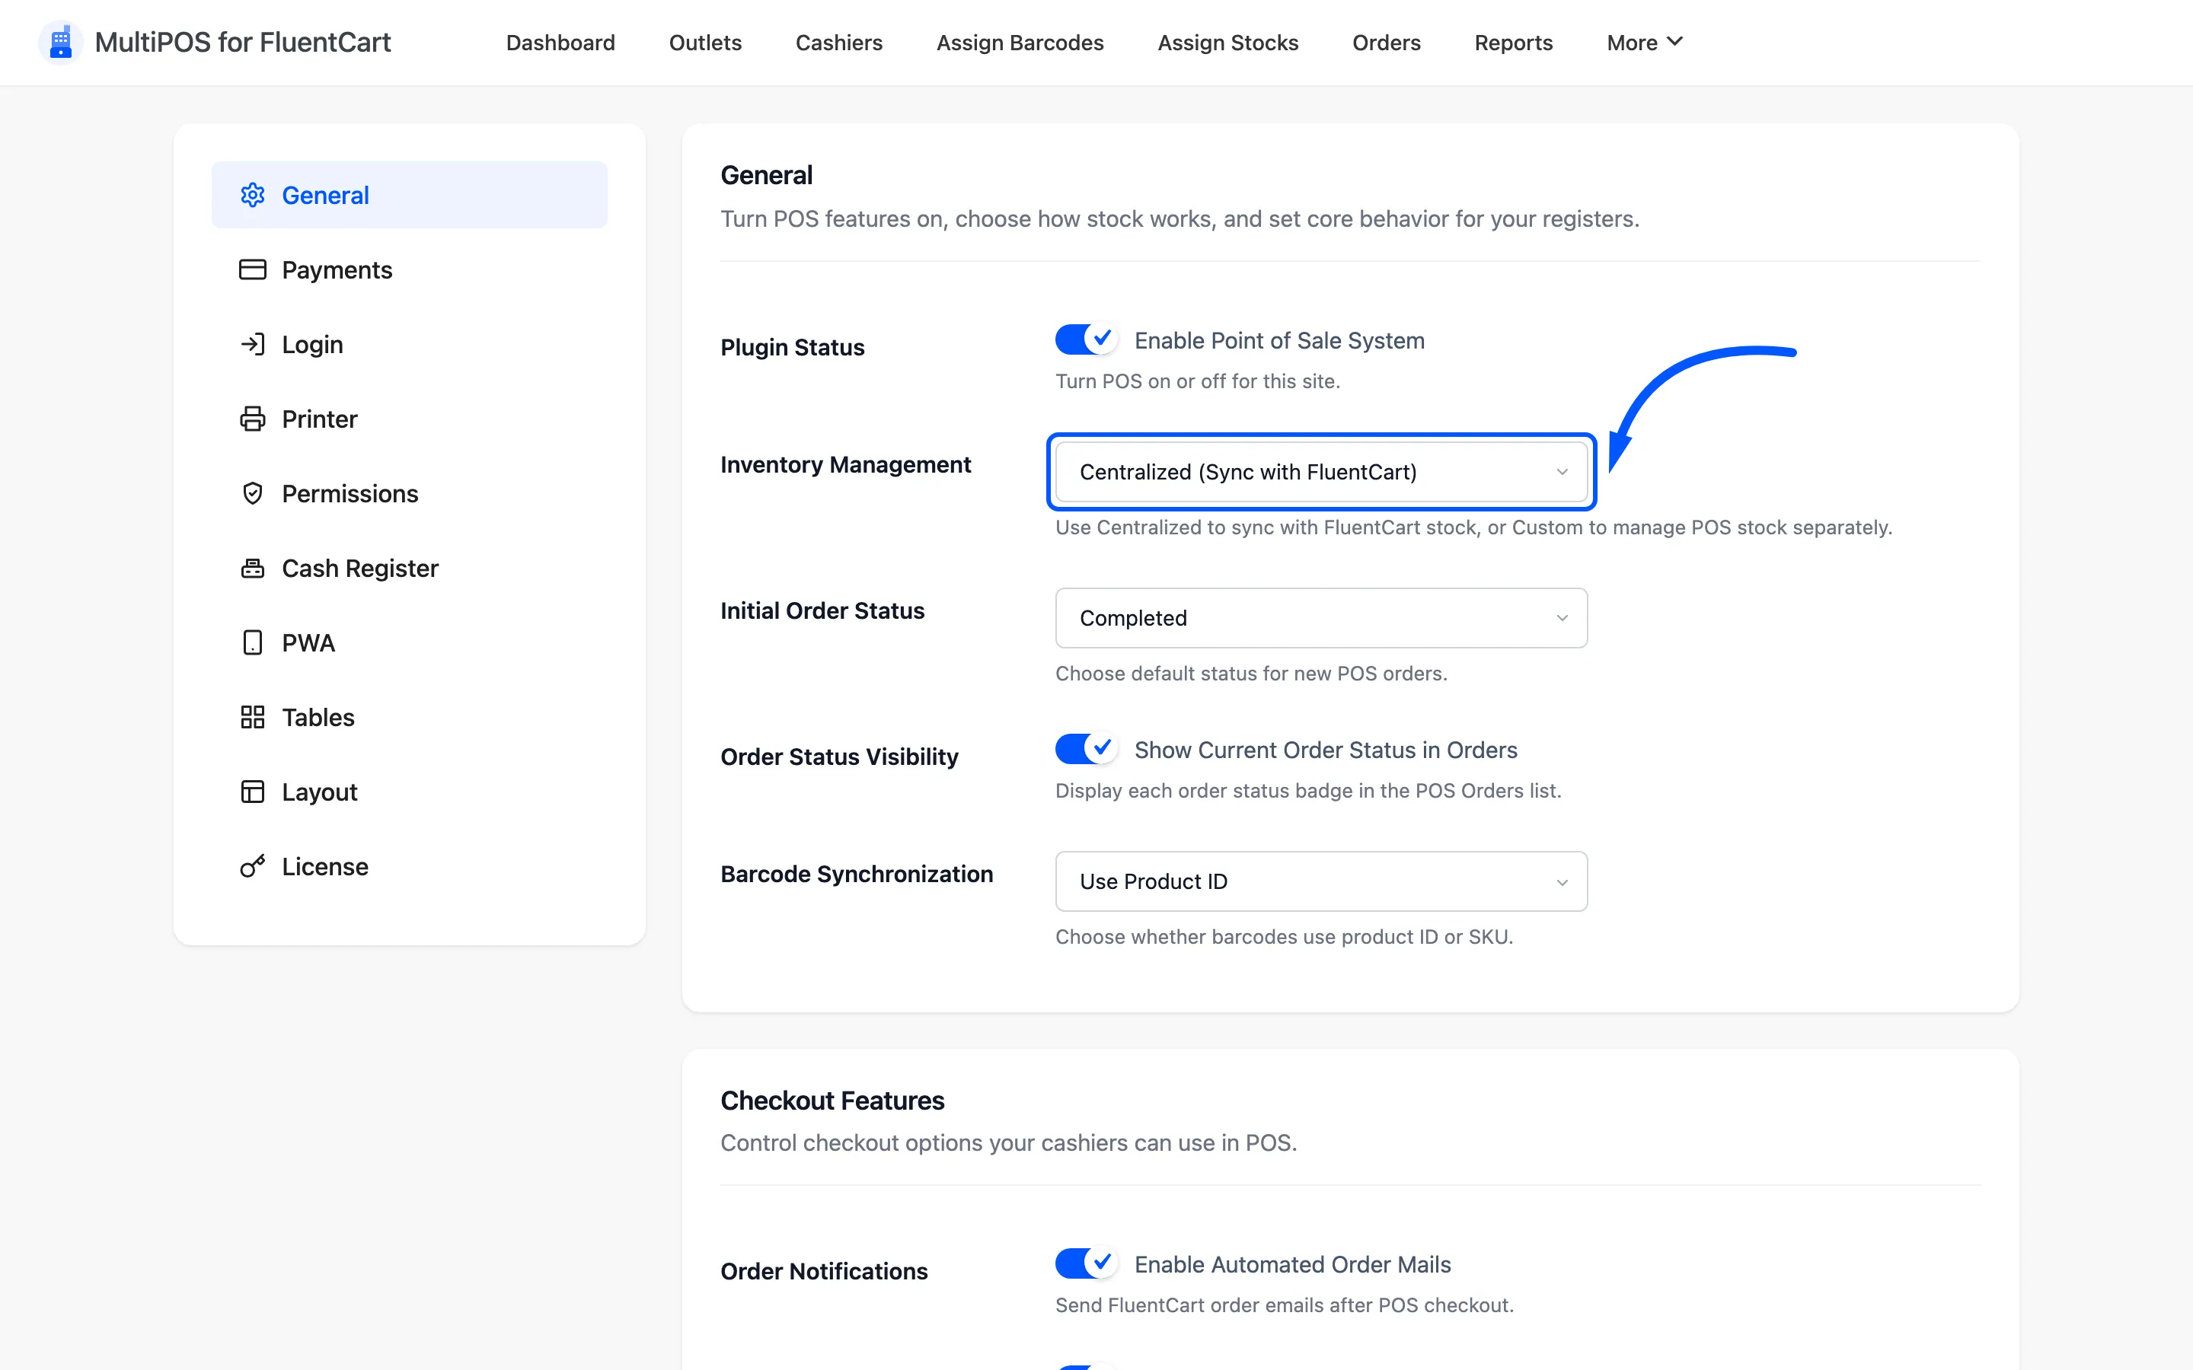Click the Order Notifications label
2193x1370 pixels.
[824, 1271]
